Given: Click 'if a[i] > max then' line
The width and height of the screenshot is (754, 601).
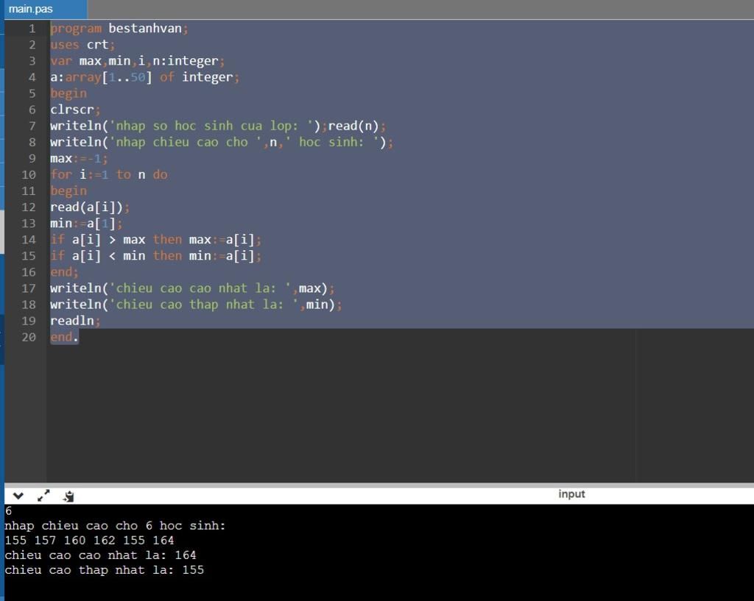Looking at the screenshot, I should click(x=156, y=240).
